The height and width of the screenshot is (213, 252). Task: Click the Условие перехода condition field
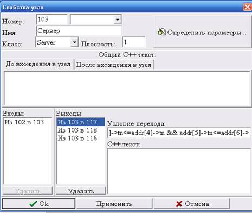pyautogui.click(x=179, y=133)
